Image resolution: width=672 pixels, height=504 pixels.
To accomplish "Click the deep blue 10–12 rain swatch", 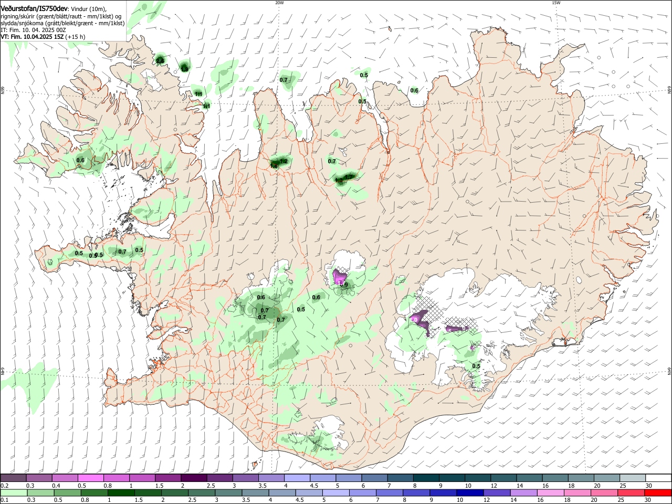I will (470, 492).
